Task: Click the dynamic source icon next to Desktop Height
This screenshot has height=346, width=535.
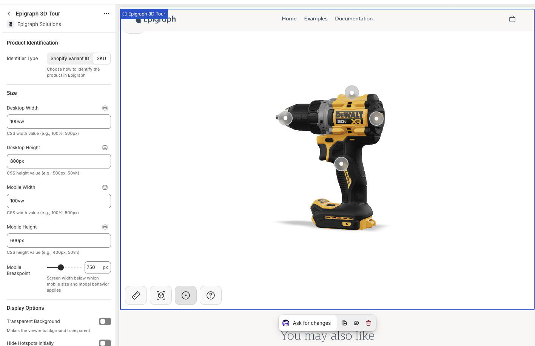Action: (105, 148)
